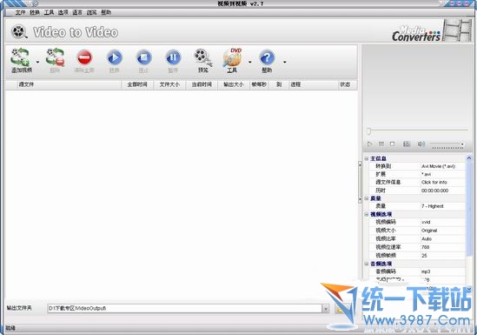Screen dimensions: 477x335
Task: Expand the dropdown arrow next to 工具 icon
Action: point(250,62)
